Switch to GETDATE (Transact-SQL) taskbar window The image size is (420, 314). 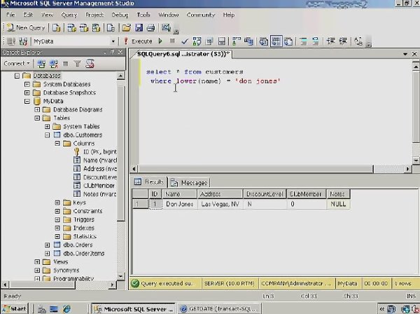(x=219, y=309)
